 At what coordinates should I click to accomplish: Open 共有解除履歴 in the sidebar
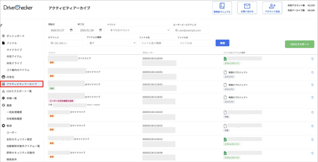point(14,119)
